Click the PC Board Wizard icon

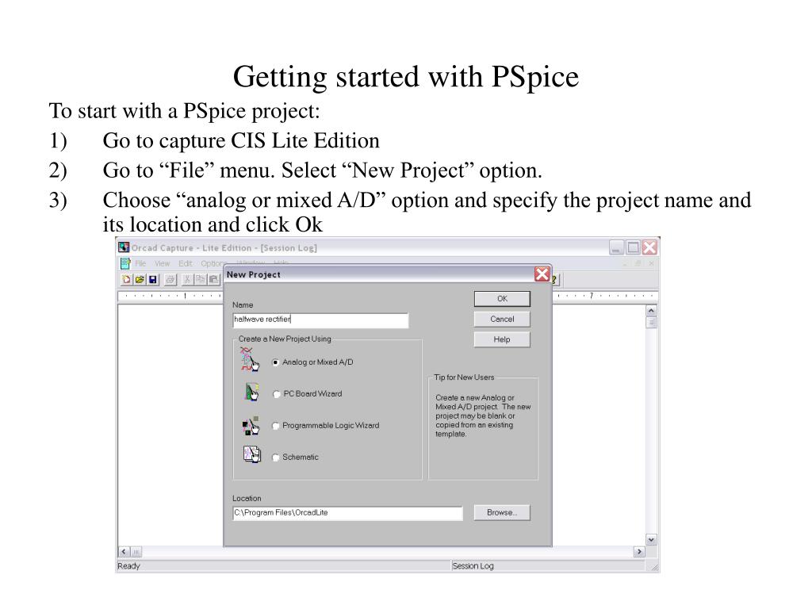[x=251, y=392]
